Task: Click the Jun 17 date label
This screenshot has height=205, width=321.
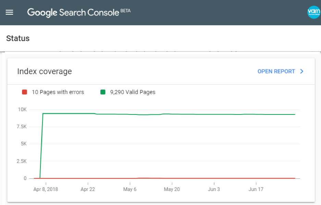Action: [256, 189]
